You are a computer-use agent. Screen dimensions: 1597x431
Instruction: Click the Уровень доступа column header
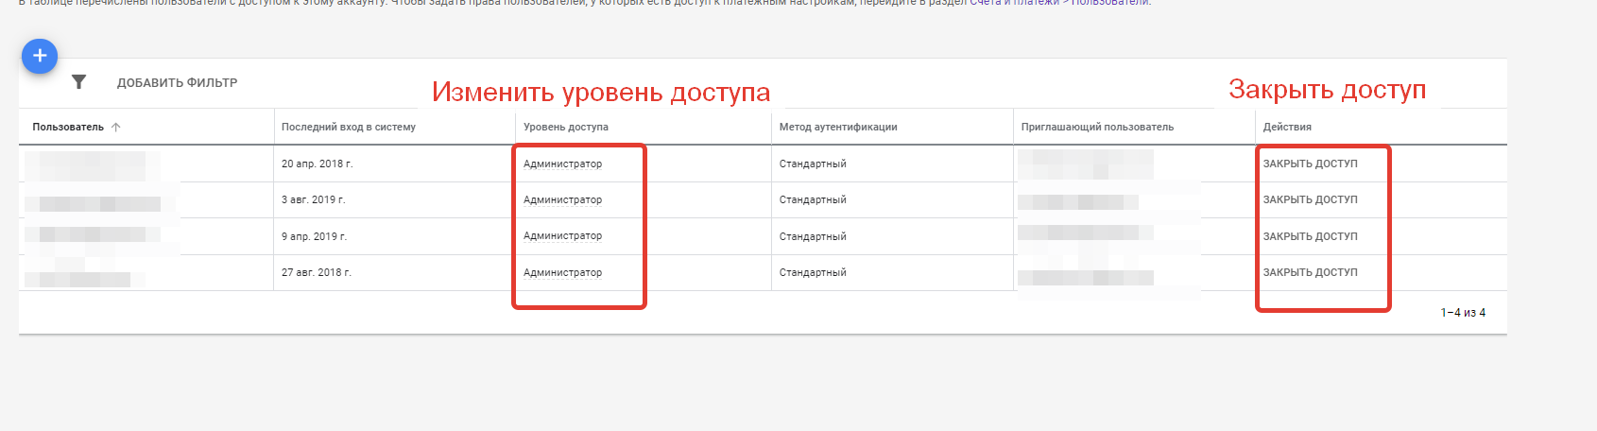coord(565,127)
